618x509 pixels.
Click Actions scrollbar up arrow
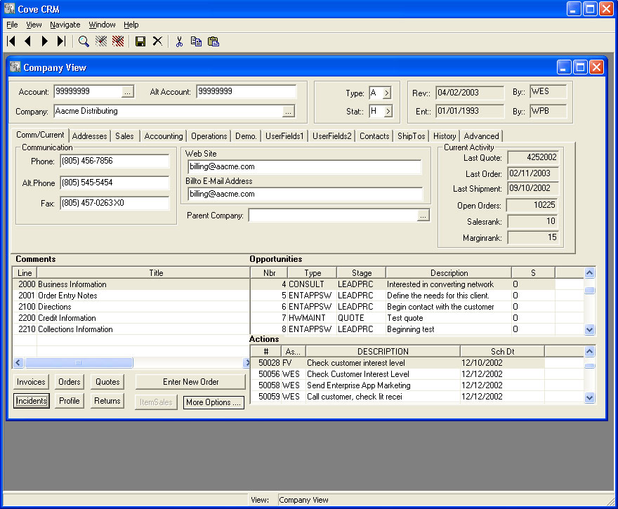pyautogui.click(x=590, y=351)
